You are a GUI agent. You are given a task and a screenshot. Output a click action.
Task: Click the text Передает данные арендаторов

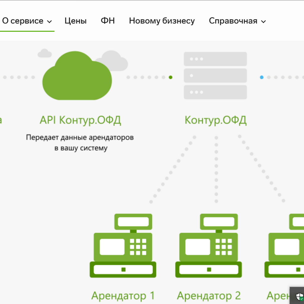(x=80, y=137)
